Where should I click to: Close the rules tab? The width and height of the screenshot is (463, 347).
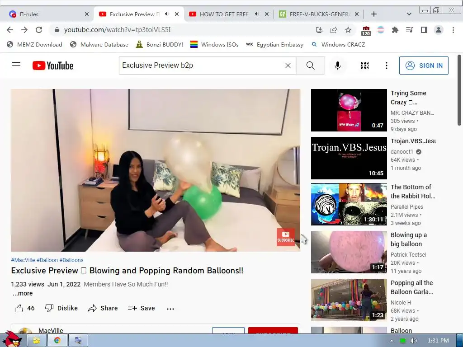(86, 14)
